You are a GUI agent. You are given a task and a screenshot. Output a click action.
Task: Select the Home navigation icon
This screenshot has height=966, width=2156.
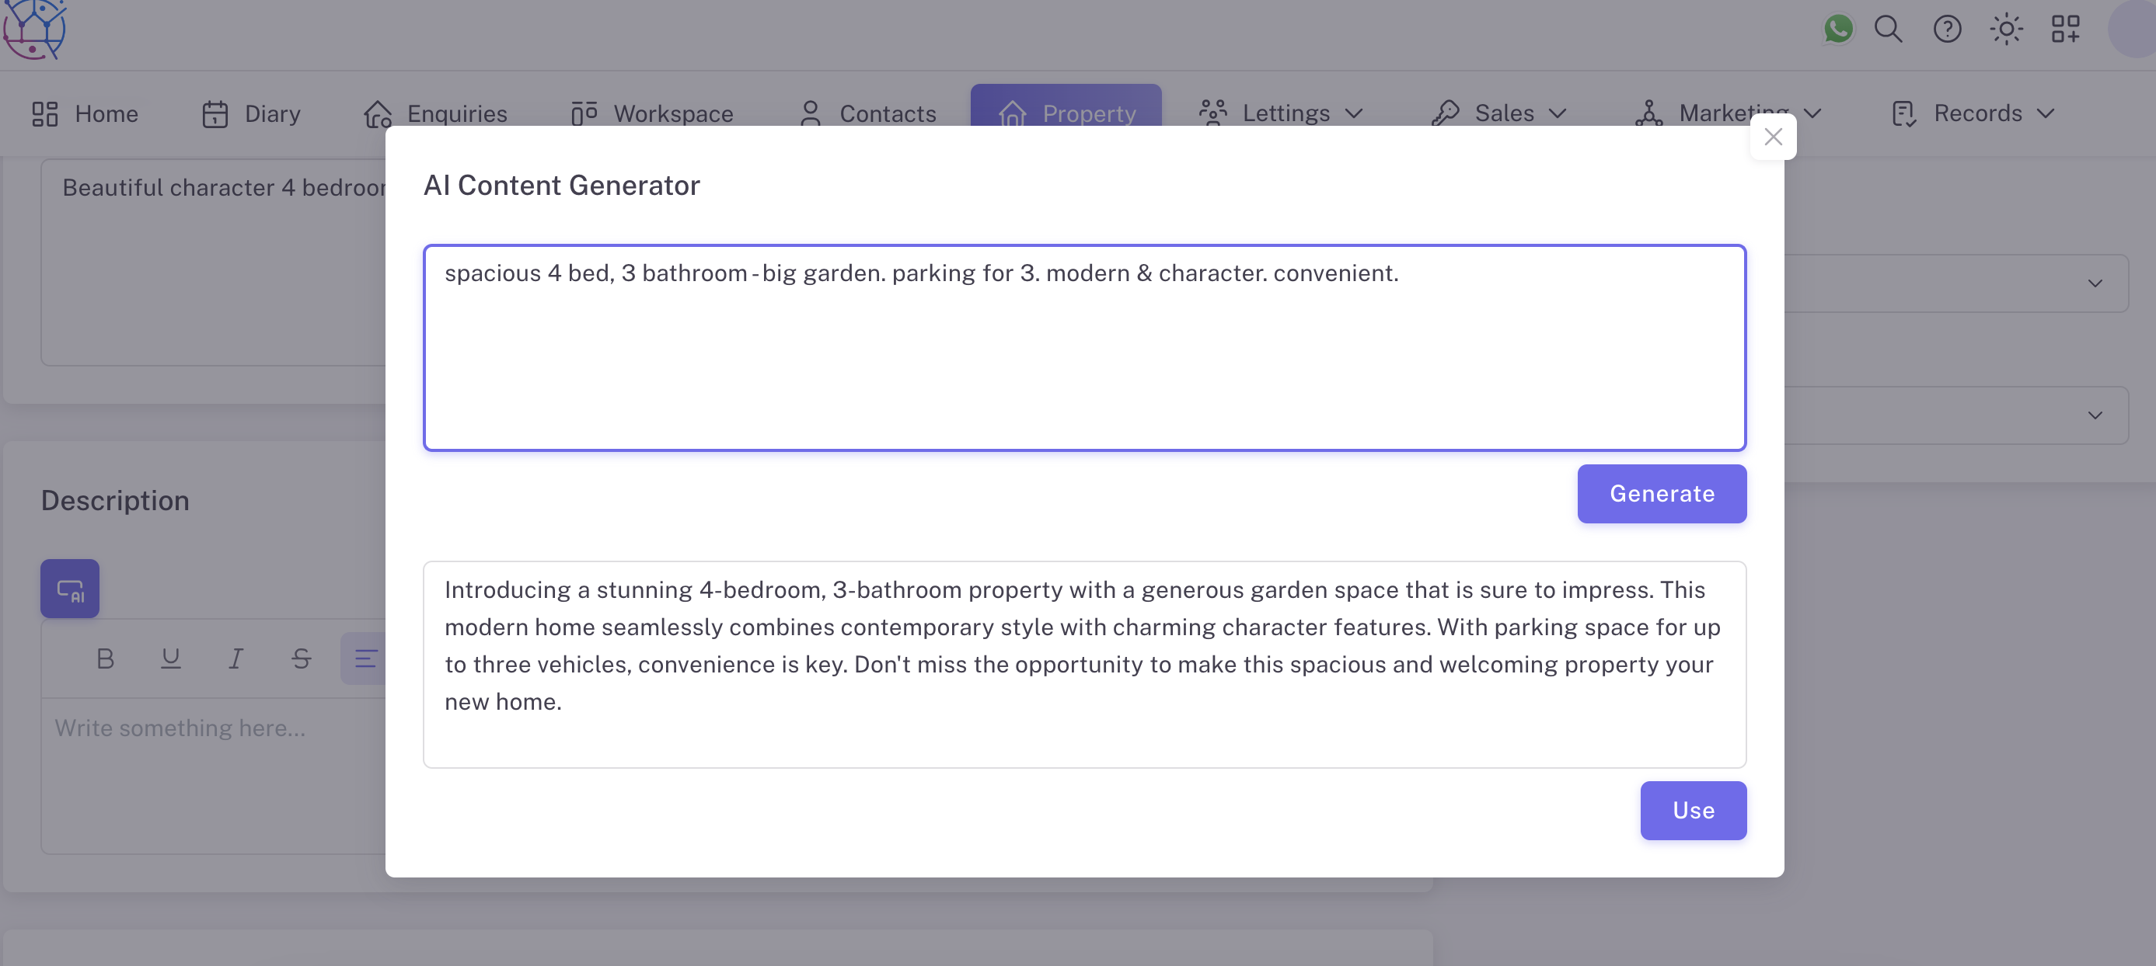click(x=45, y=113)
